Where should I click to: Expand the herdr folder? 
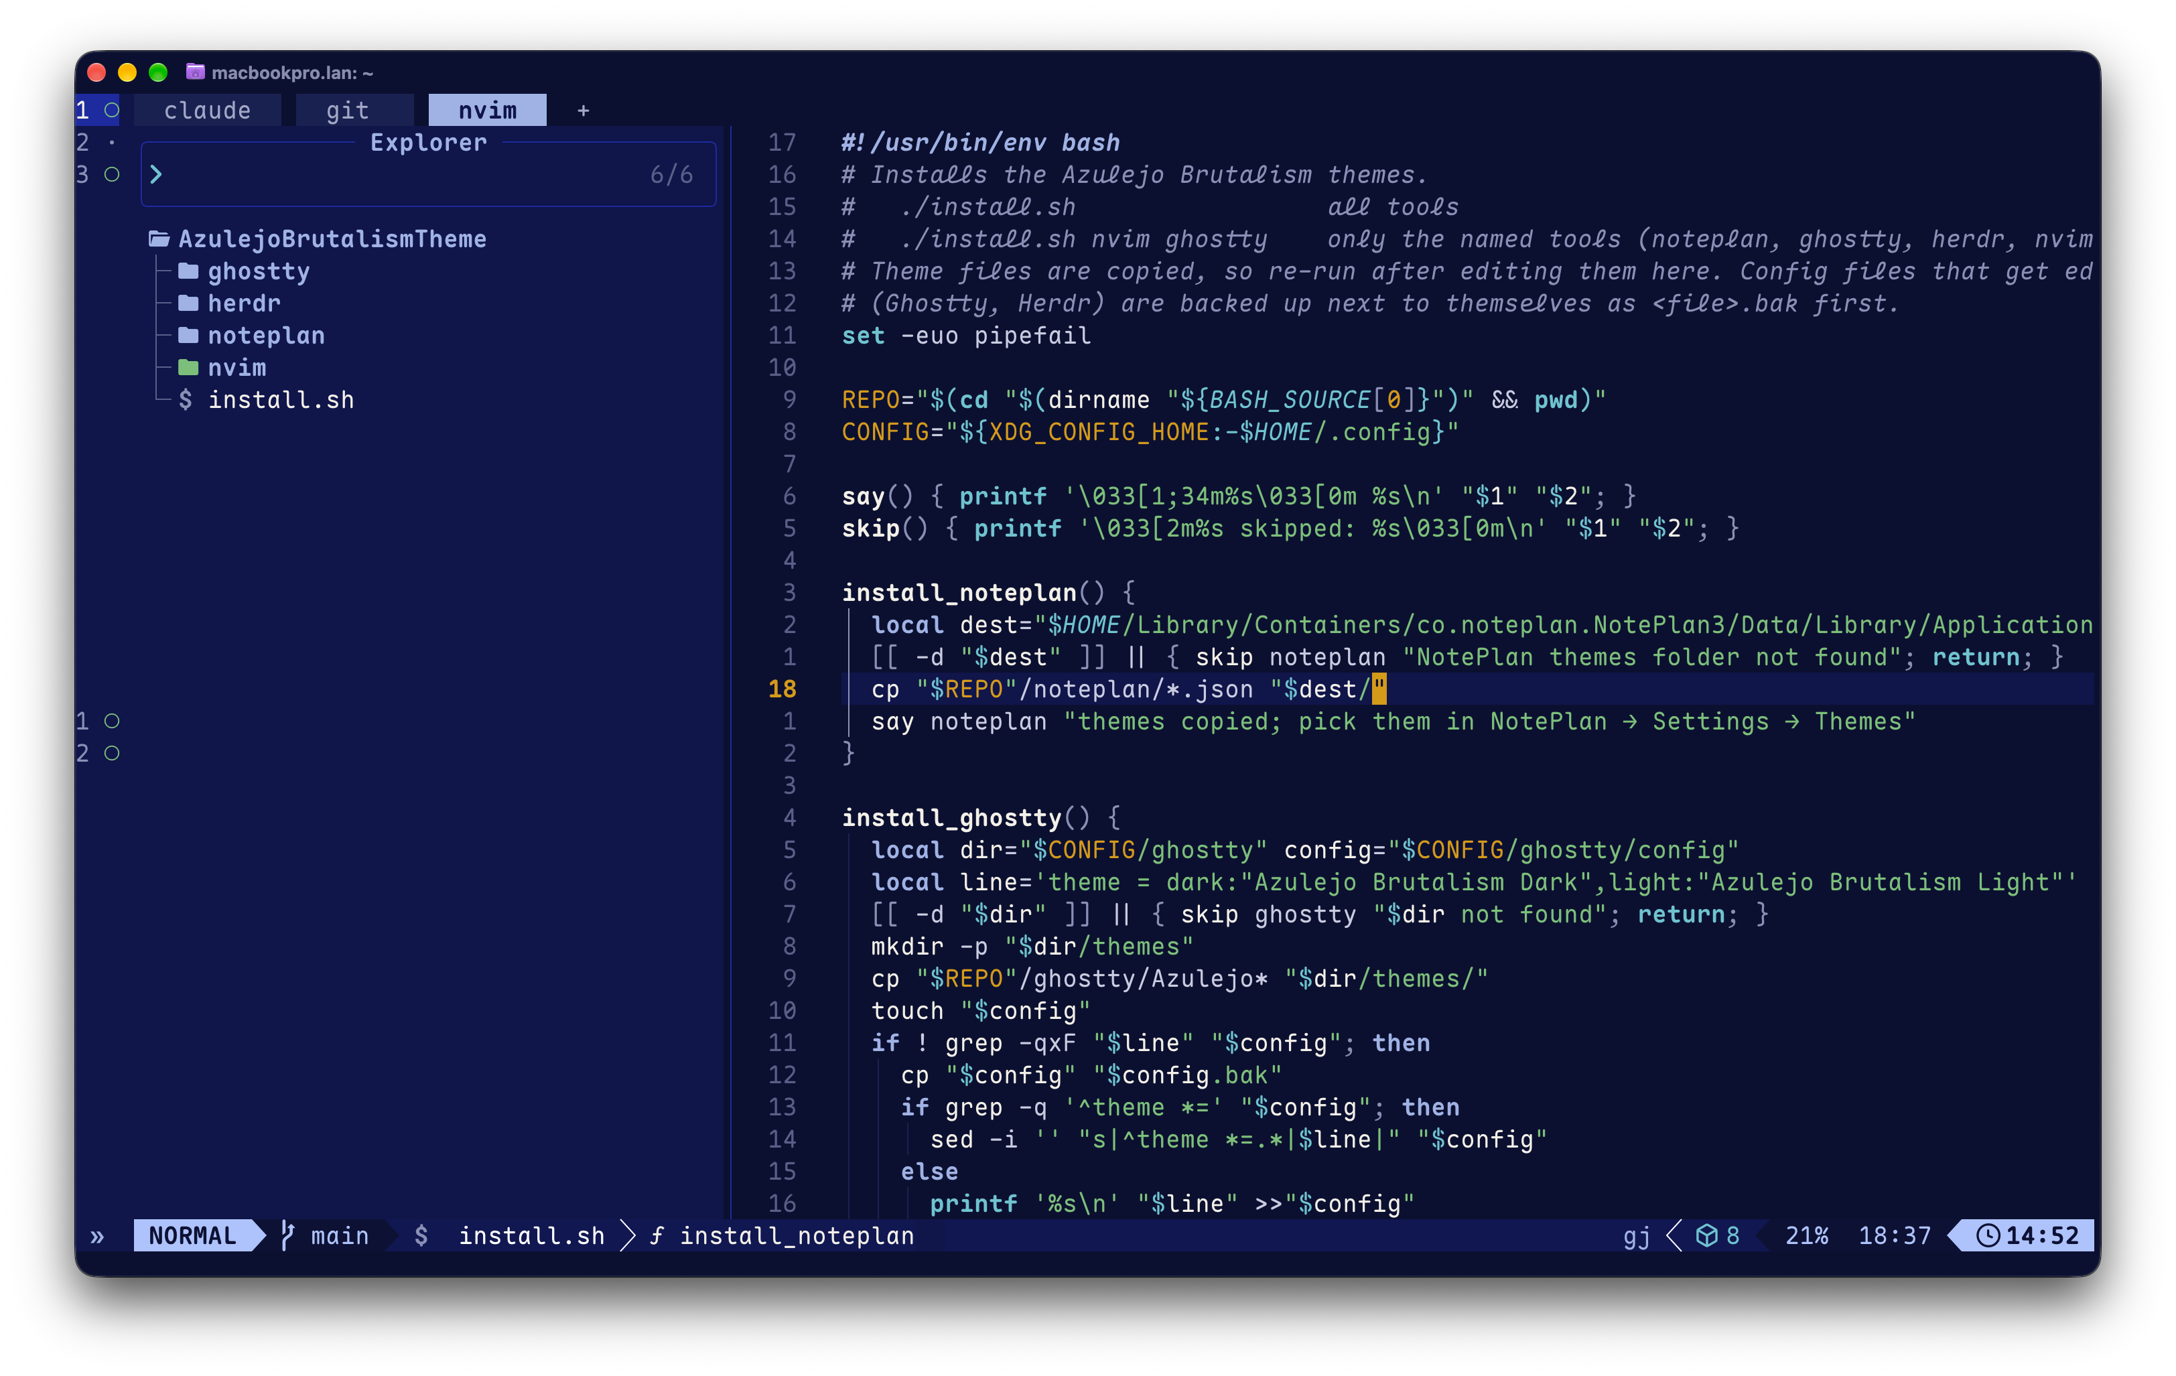tap(230, 303)
